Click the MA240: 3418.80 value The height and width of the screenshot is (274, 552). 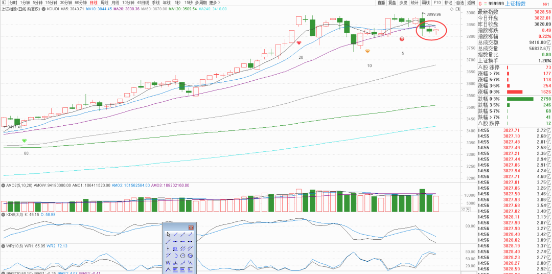(213, 9)
